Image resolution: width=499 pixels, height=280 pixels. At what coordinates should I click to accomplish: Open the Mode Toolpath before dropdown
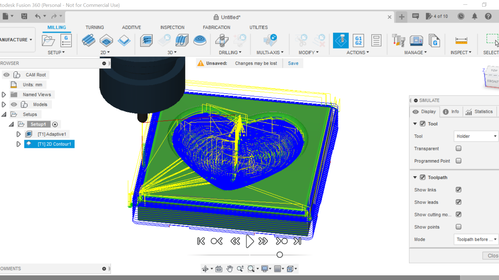[x=476, y=239]
